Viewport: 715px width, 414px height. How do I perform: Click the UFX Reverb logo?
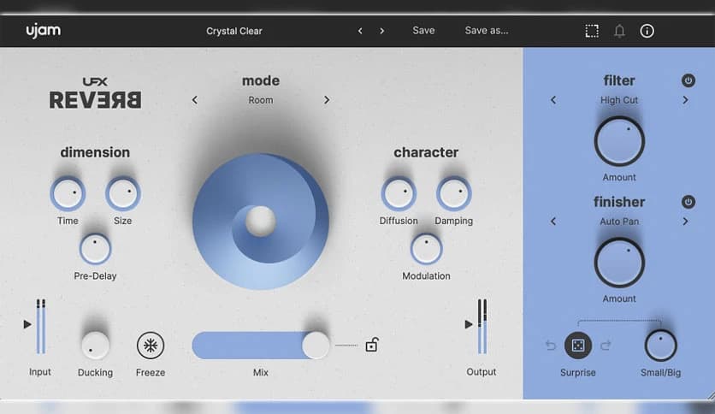(x=95, y=93)
